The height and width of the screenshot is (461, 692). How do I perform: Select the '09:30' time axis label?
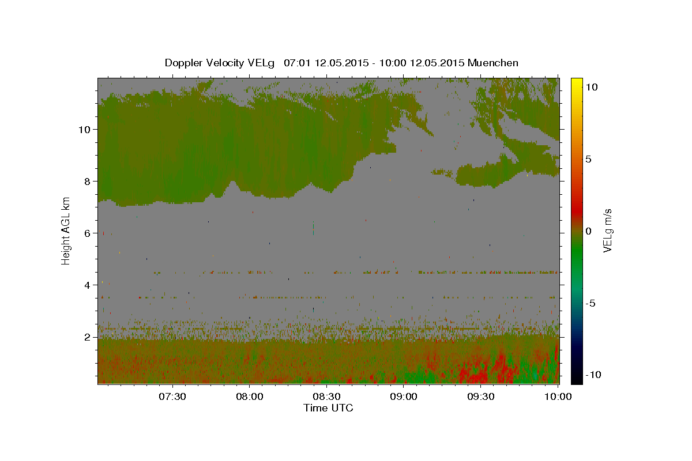coord(481,396)
